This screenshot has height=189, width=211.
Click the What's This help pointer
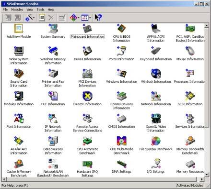point(98,18)
